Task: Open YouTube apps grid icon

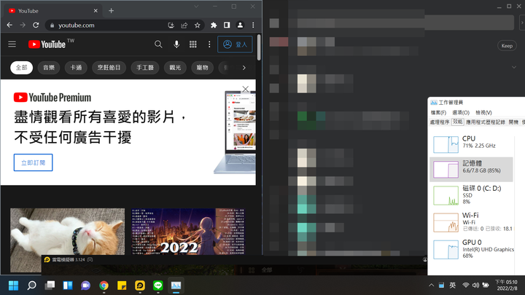Action: (192, 44)
